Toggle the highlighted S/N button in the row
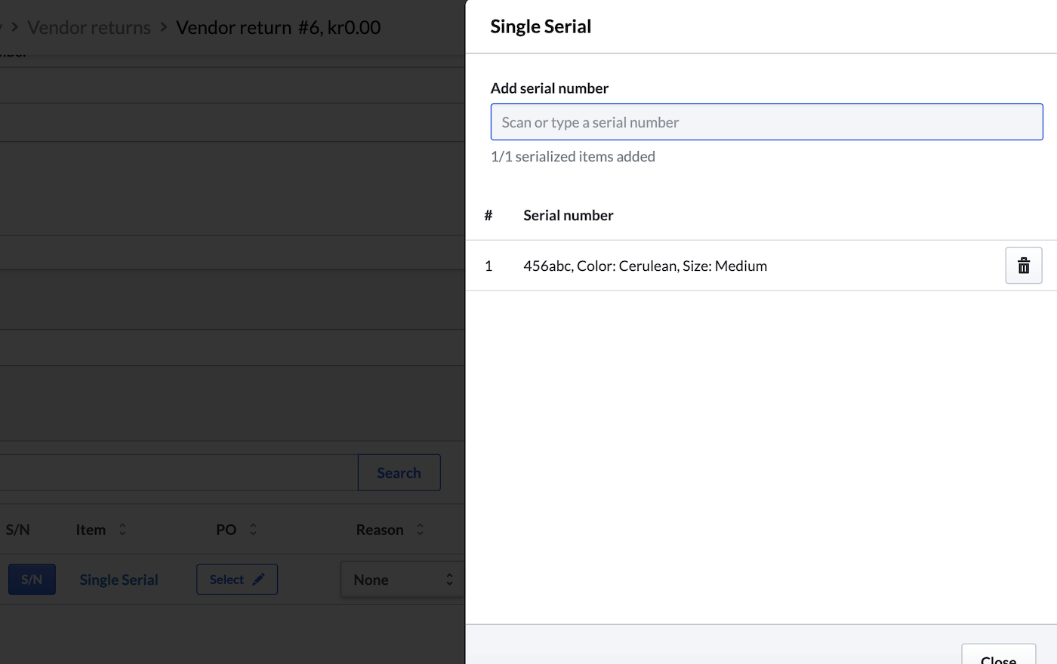The height and width of the screenshot is (664, 1057). [x=32, y=579]
